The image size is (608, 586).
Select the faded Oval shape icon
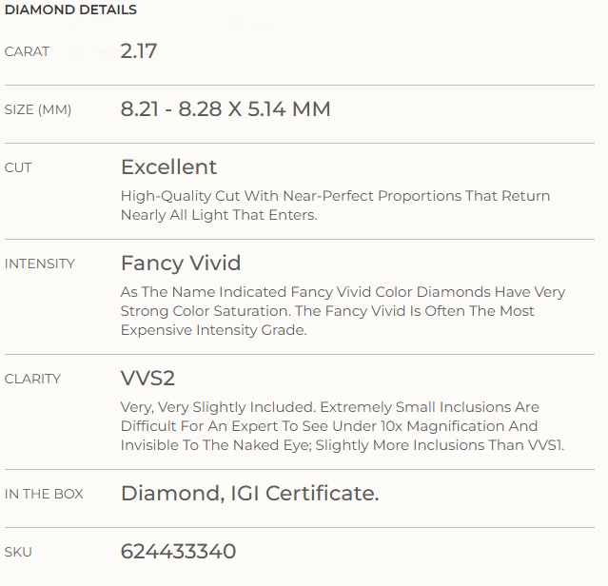click(75, 19)
